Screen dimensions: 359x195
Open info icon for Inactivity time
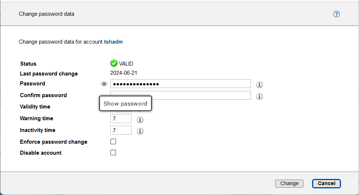140,131
